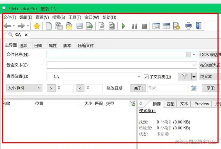Switch to the 压缩文件 tab
Image resolution: width=221 pixels, height=149 pixels.
pyautogui.click(x=86, y=45)
